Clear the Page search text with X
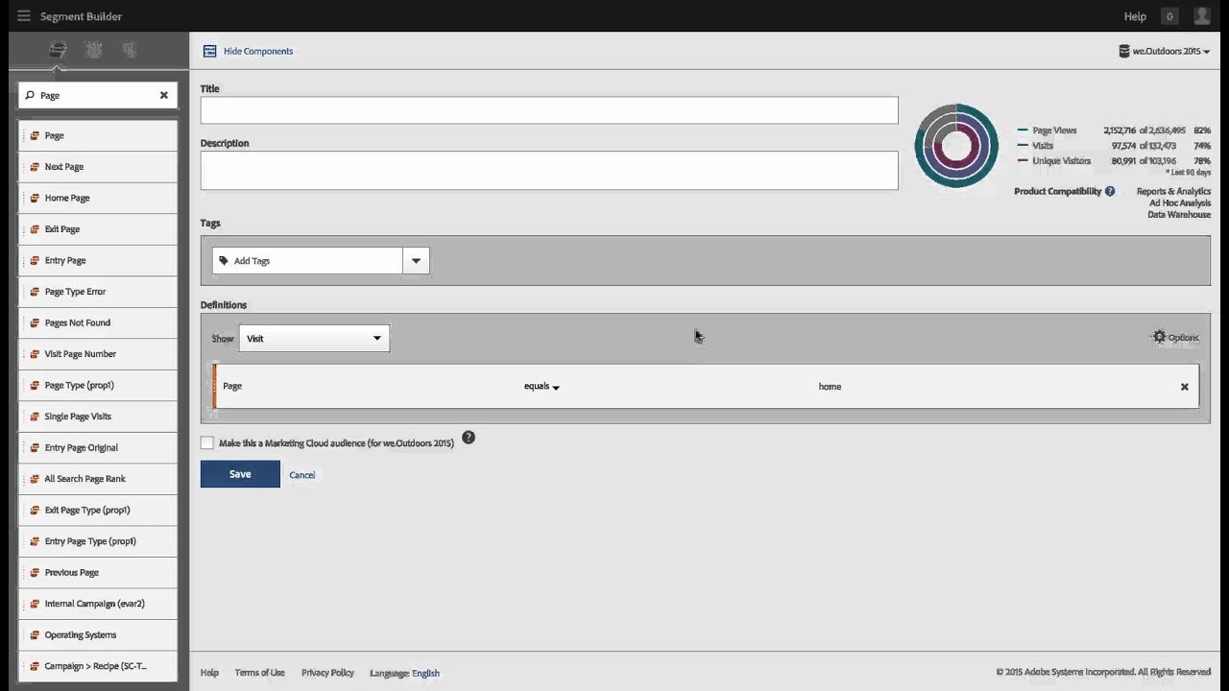Viewport: 1229px width, 691px height. point(164,95)
